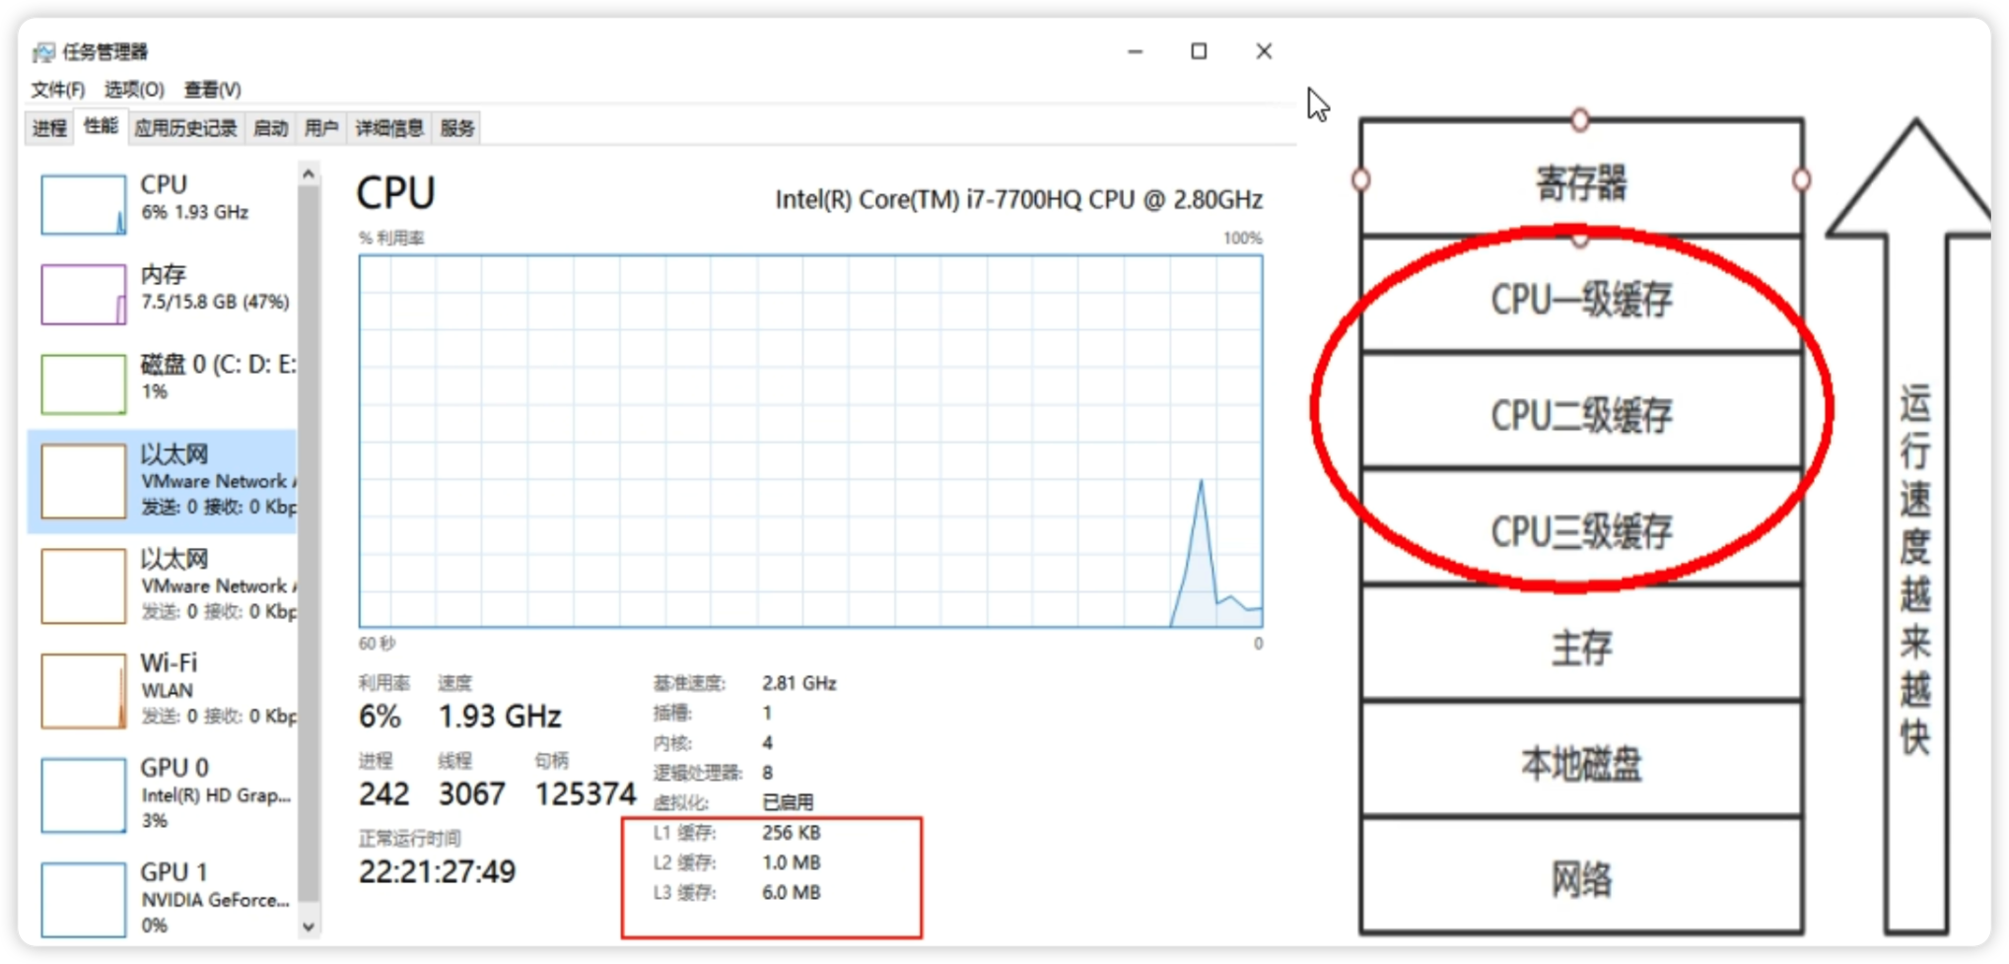
Task: Click the 6% utilization value
Action: pyautogui.click(x=380, y=717)
